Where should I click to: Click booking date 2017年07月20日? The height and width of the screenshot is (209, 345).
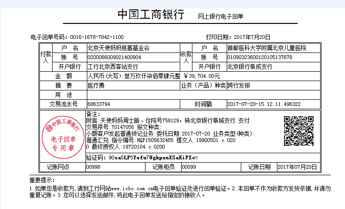(x=297, y=167)
